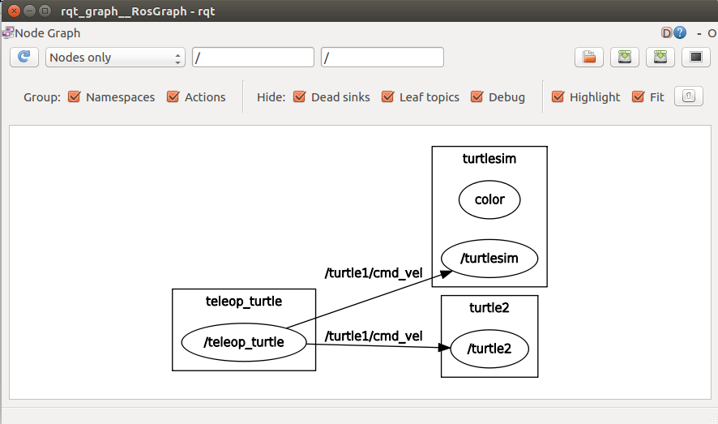718x424 pixels.
Task: Click the O button at the top right of the panel
Action: 712,33
